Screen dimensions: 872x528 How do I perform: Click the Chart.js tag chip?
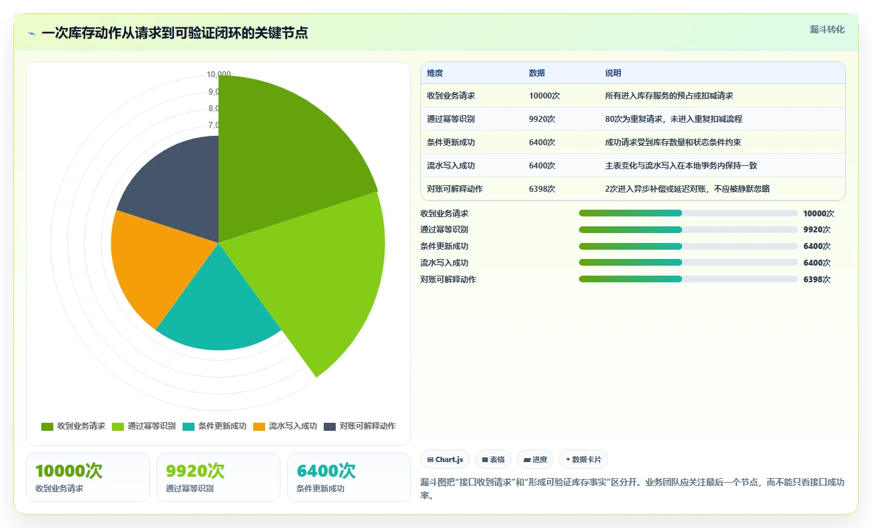pos(445,459)
